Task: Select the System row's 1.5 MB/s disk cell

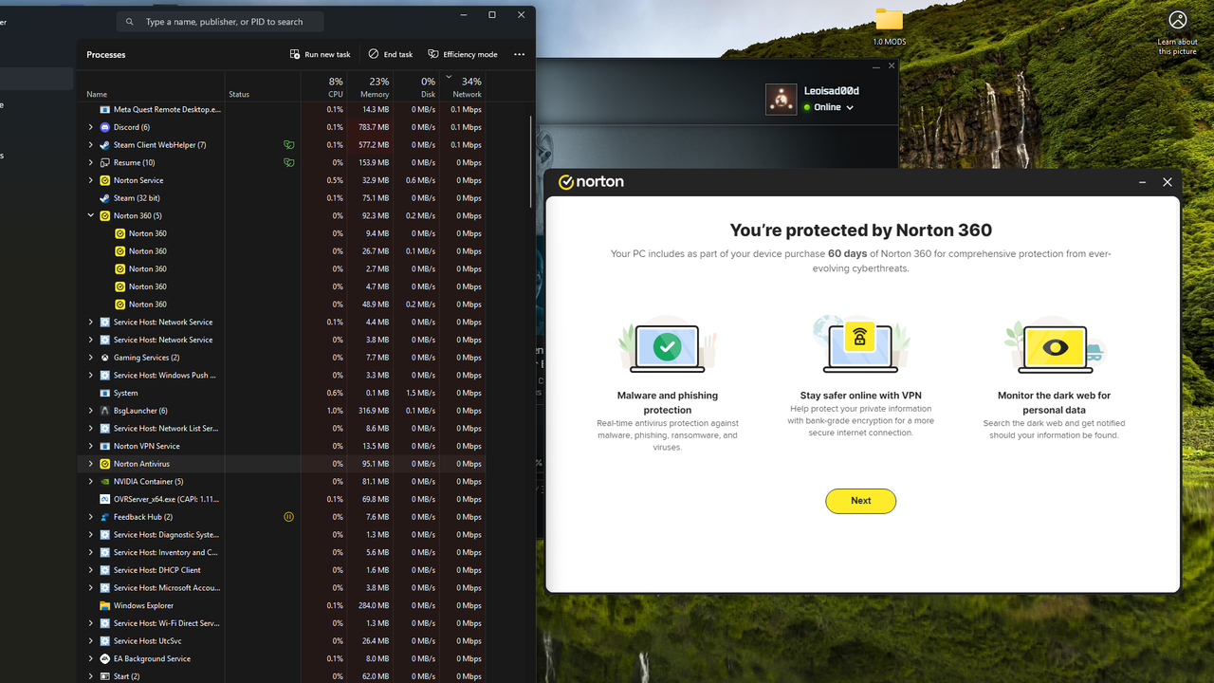Action: coord(415,393)
